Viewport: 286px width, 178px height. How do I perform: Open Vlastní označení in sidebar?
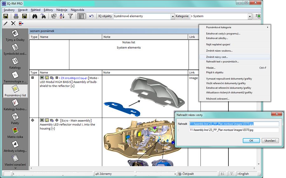[15, 160]
